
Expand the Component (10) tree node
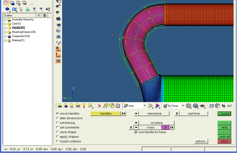[5, 36]
